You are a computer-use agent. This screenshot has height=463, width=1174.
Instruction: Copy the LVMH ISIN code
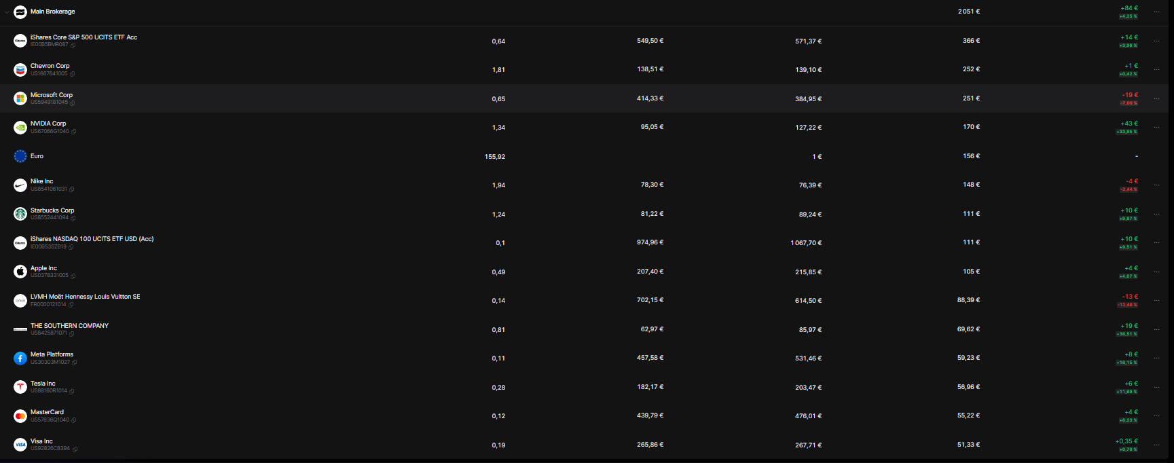71,304
